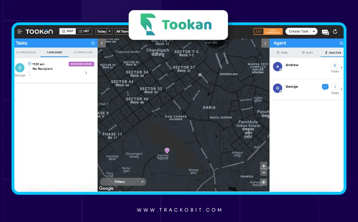Collapse the Tasks panel with its arrow

pos(101,43)
